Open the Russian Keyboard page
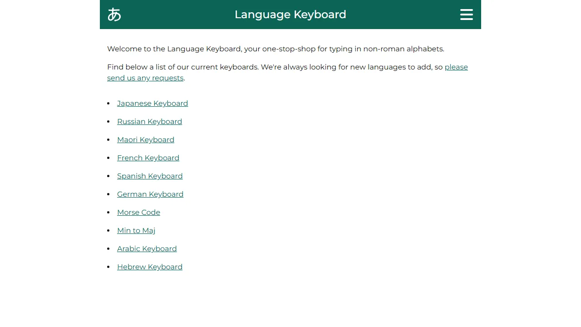 tap(149, 122)
